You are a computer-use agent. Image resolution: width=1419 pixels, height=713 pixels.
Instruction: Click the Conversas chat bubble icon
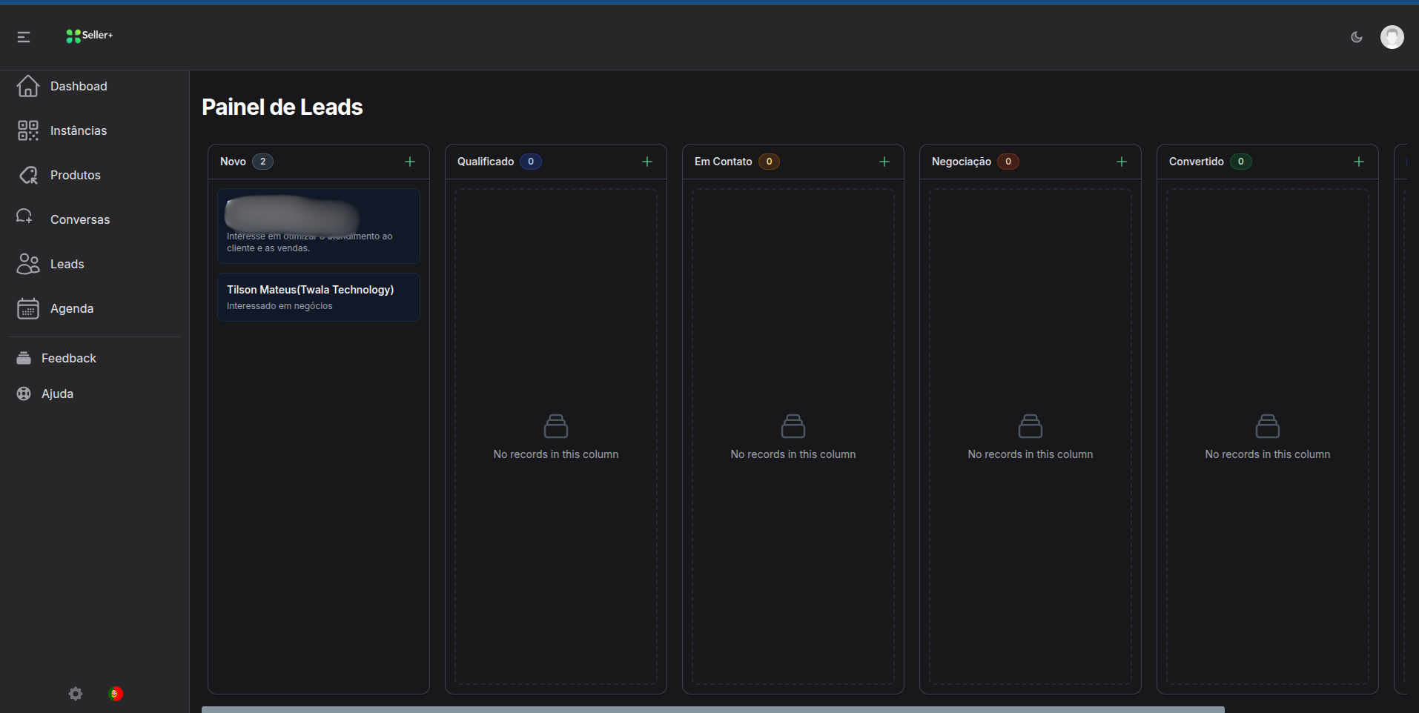click(x=24, y=216)
